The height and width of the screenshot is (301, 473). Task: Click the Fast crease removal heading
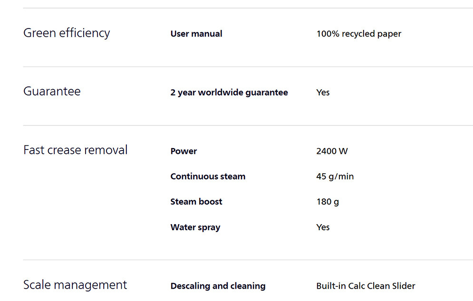tap(76, 150)
